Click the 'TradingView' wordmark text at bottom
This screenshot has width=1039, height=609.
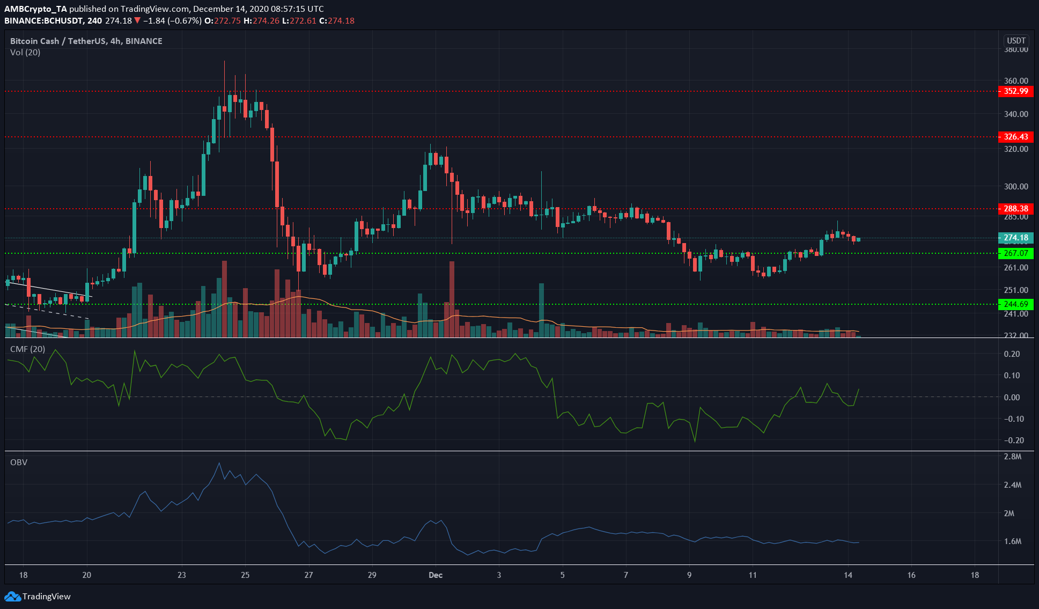tap(47, 596)
